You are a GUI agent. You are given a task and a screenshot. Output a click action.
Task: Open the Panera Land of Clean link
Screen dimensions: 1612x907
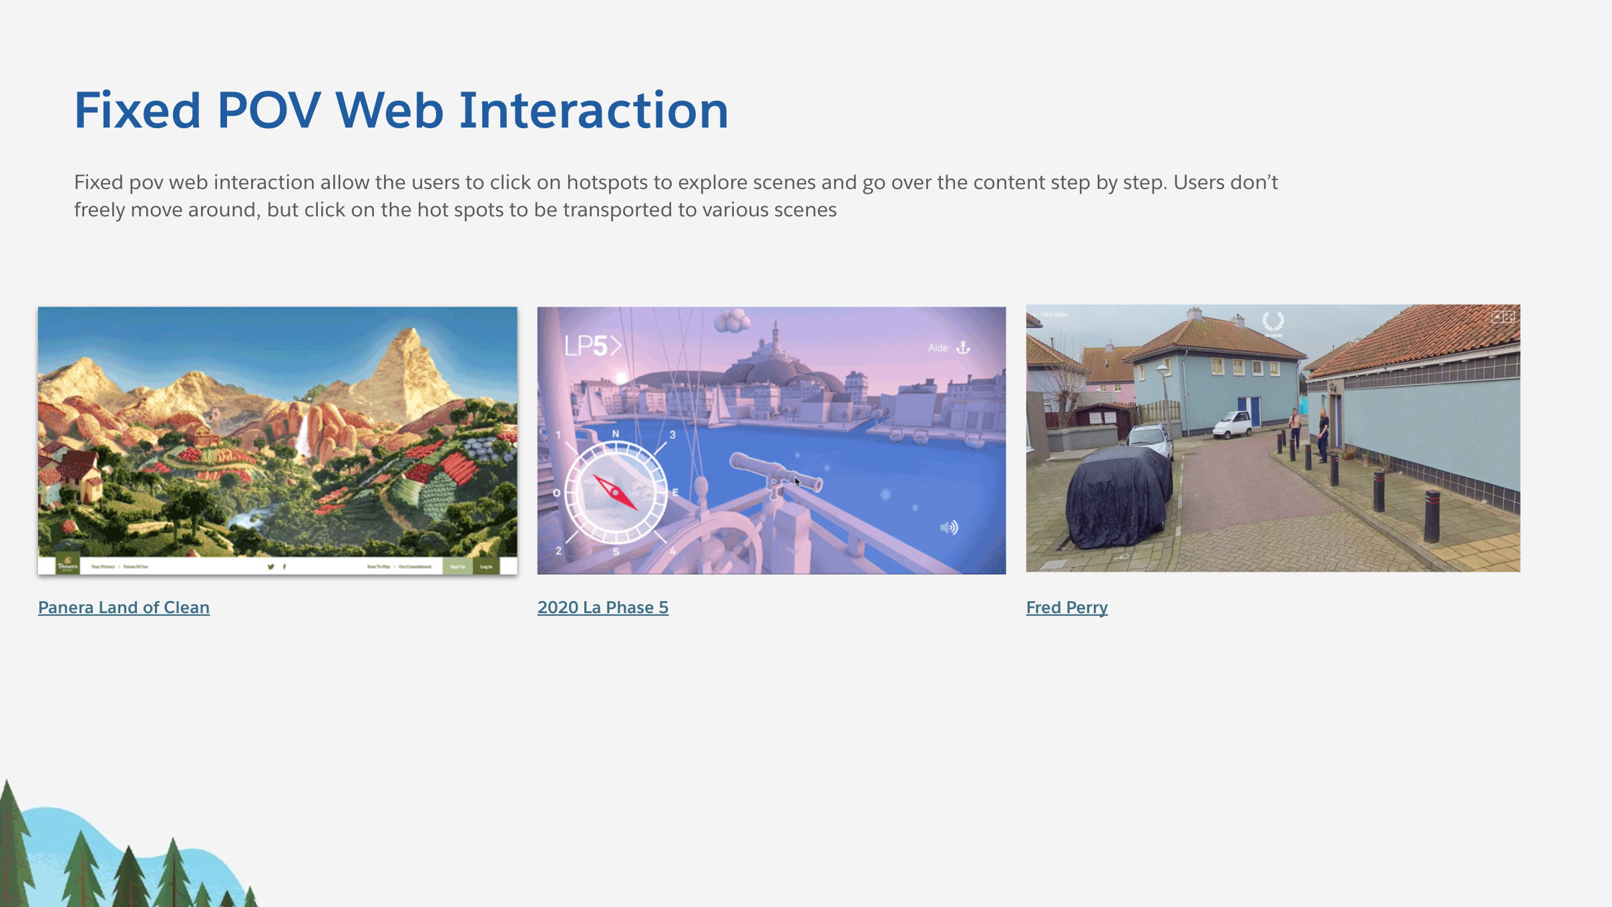coord(124,607)
